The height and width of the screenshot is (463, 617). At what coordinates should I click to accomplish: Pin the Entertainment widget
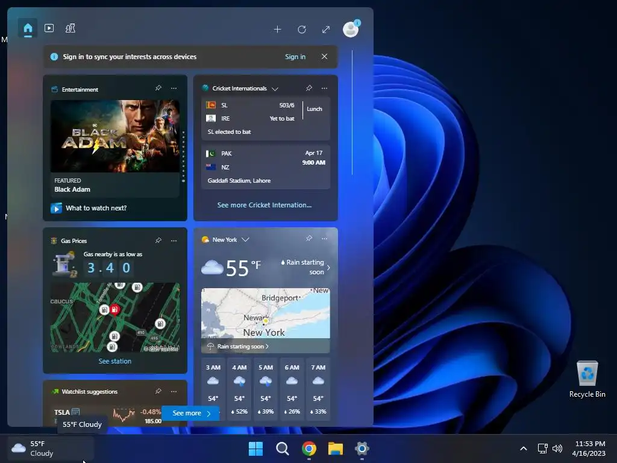coord(158,88)
